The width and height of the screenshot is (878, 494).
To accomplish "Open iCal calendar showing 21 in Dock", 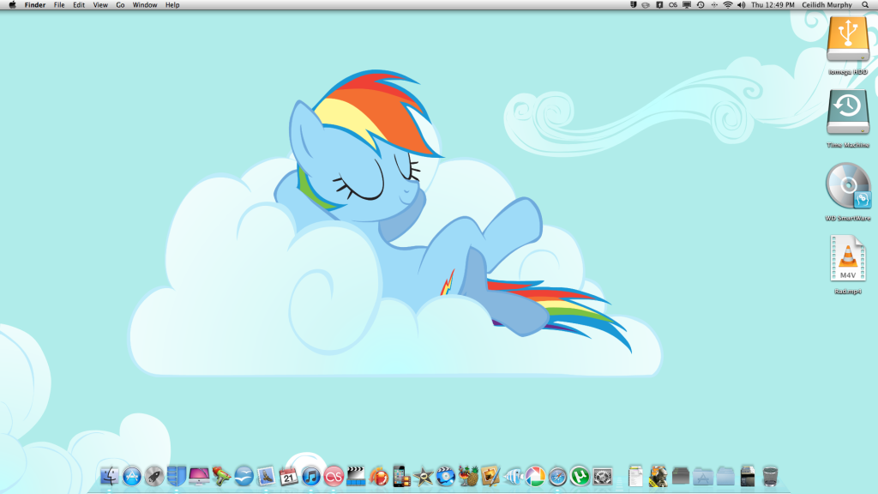I will tap(288, 477).
